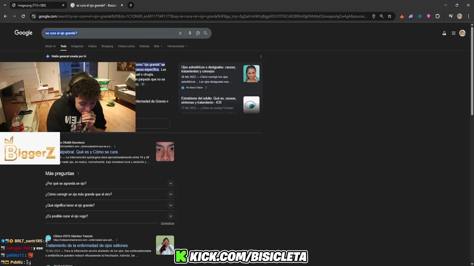The width and height of the screenshot is (474, 266).
Task: Click the browser address bar URL
Action: tap(203, 16)
